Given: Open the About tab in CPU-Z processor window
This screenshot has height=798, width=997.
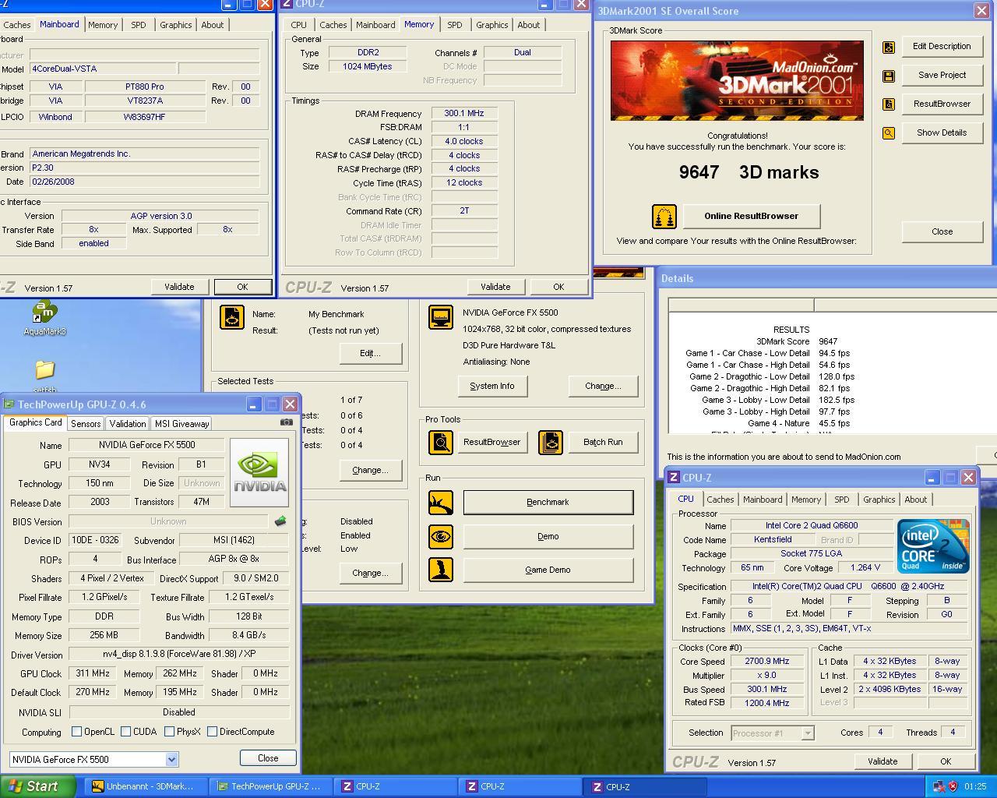Looking at the screenshot, I should 916,500.
